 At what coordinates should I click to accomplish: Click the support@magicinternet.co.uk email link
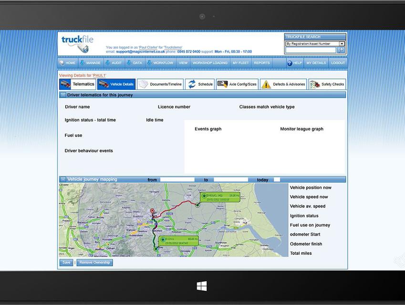140,52
